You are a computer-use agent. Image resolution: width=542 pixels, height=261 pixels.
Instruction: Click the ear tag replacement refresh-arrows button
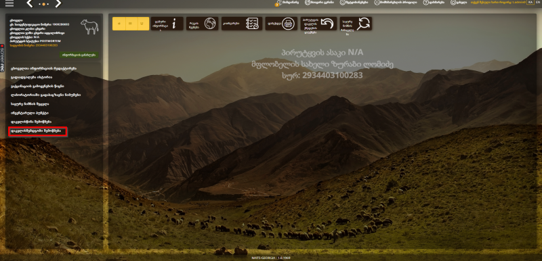click(356, 24)
